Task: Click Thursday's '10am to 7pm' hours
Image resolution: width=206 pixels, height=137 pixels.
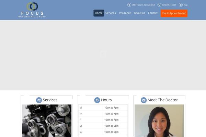Action: click(x=111, y=114)
